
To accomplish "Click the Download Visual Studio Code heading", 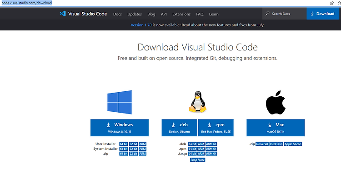I will point(197,47).
